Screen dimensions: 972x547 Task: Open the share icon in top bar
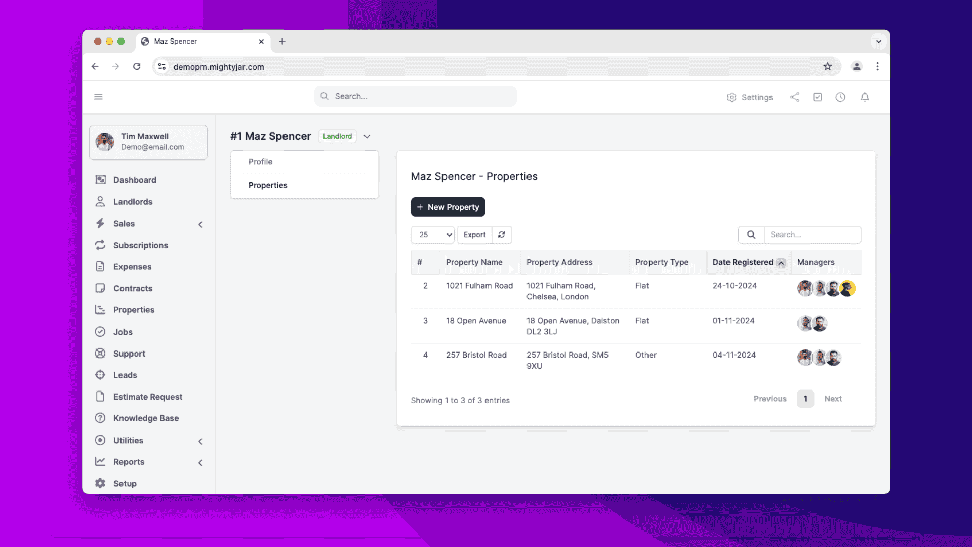tap(795, 97)
